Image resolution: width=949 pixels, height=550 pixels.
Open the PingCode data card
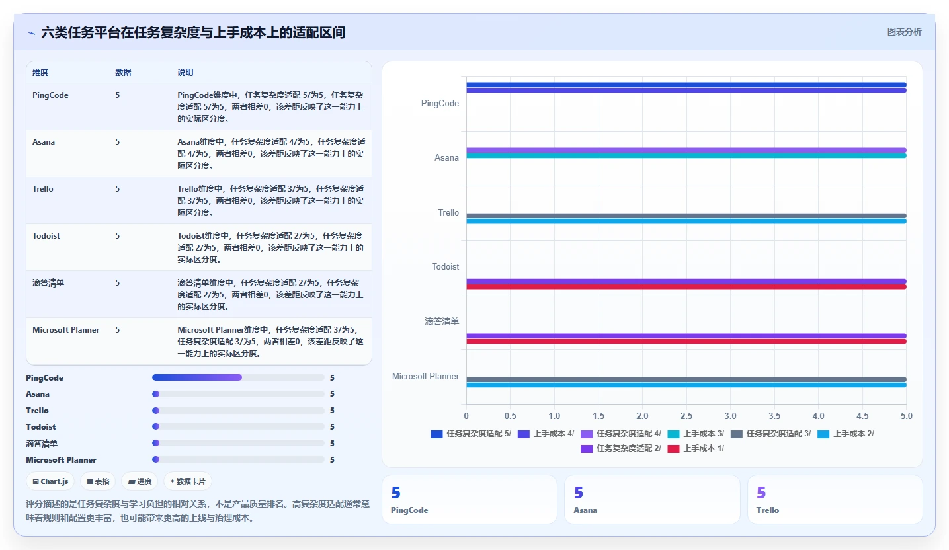470,500
